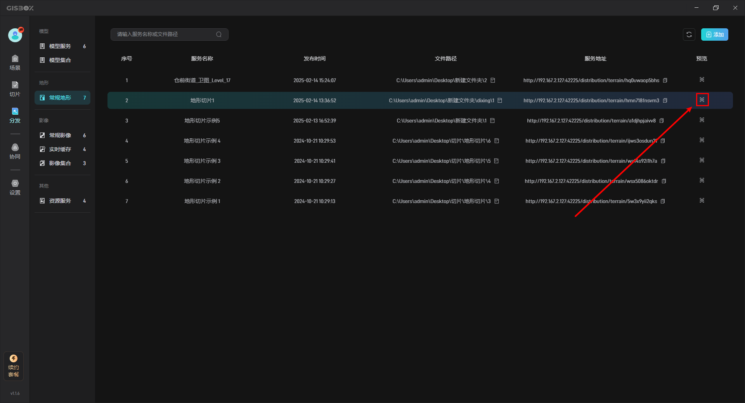
Task: Preview service 地形切片示例 2
Action: point(702,180)
